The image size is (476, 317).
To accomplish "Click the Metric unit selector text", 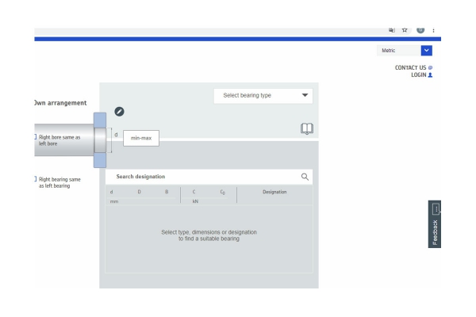I will (389, 51).
